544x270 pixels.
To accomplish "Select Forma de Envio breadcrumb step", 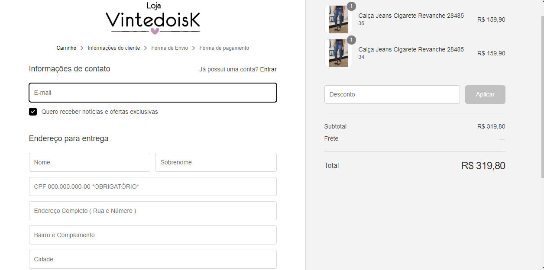I will (x=170, y=48).
